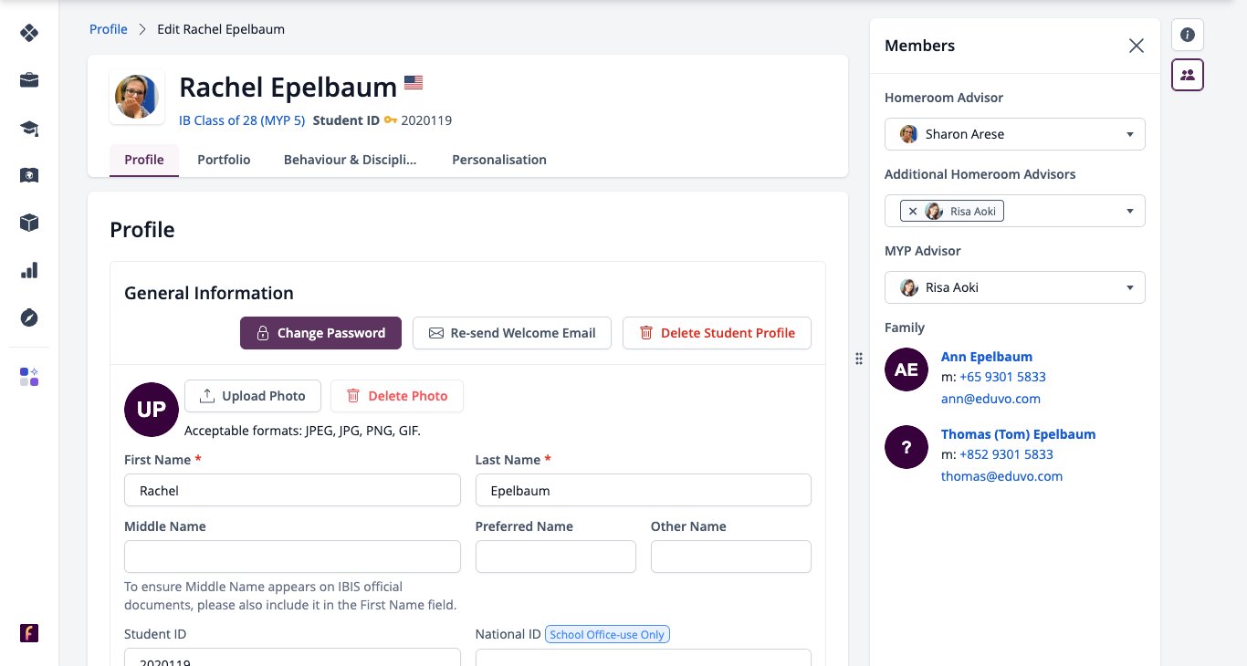Image resolution: width=1247 pixels, height=666 pixels.
Task: Click the student ID number 2020119 in header
Action: 426,120
